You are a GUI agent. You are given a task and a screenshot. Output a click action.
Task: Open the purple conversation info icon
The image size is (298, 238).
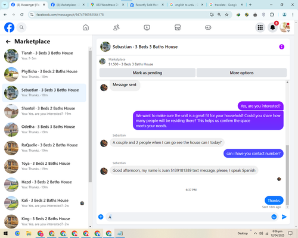281,47
